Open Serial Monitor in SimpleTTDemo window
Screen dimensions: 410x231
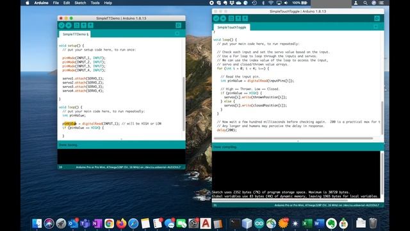178,26
